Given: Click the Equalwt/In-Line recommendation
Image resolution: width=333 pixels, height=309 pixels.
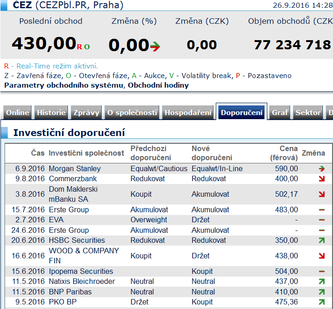Looking at the screenshot, I should coord(217,169).
